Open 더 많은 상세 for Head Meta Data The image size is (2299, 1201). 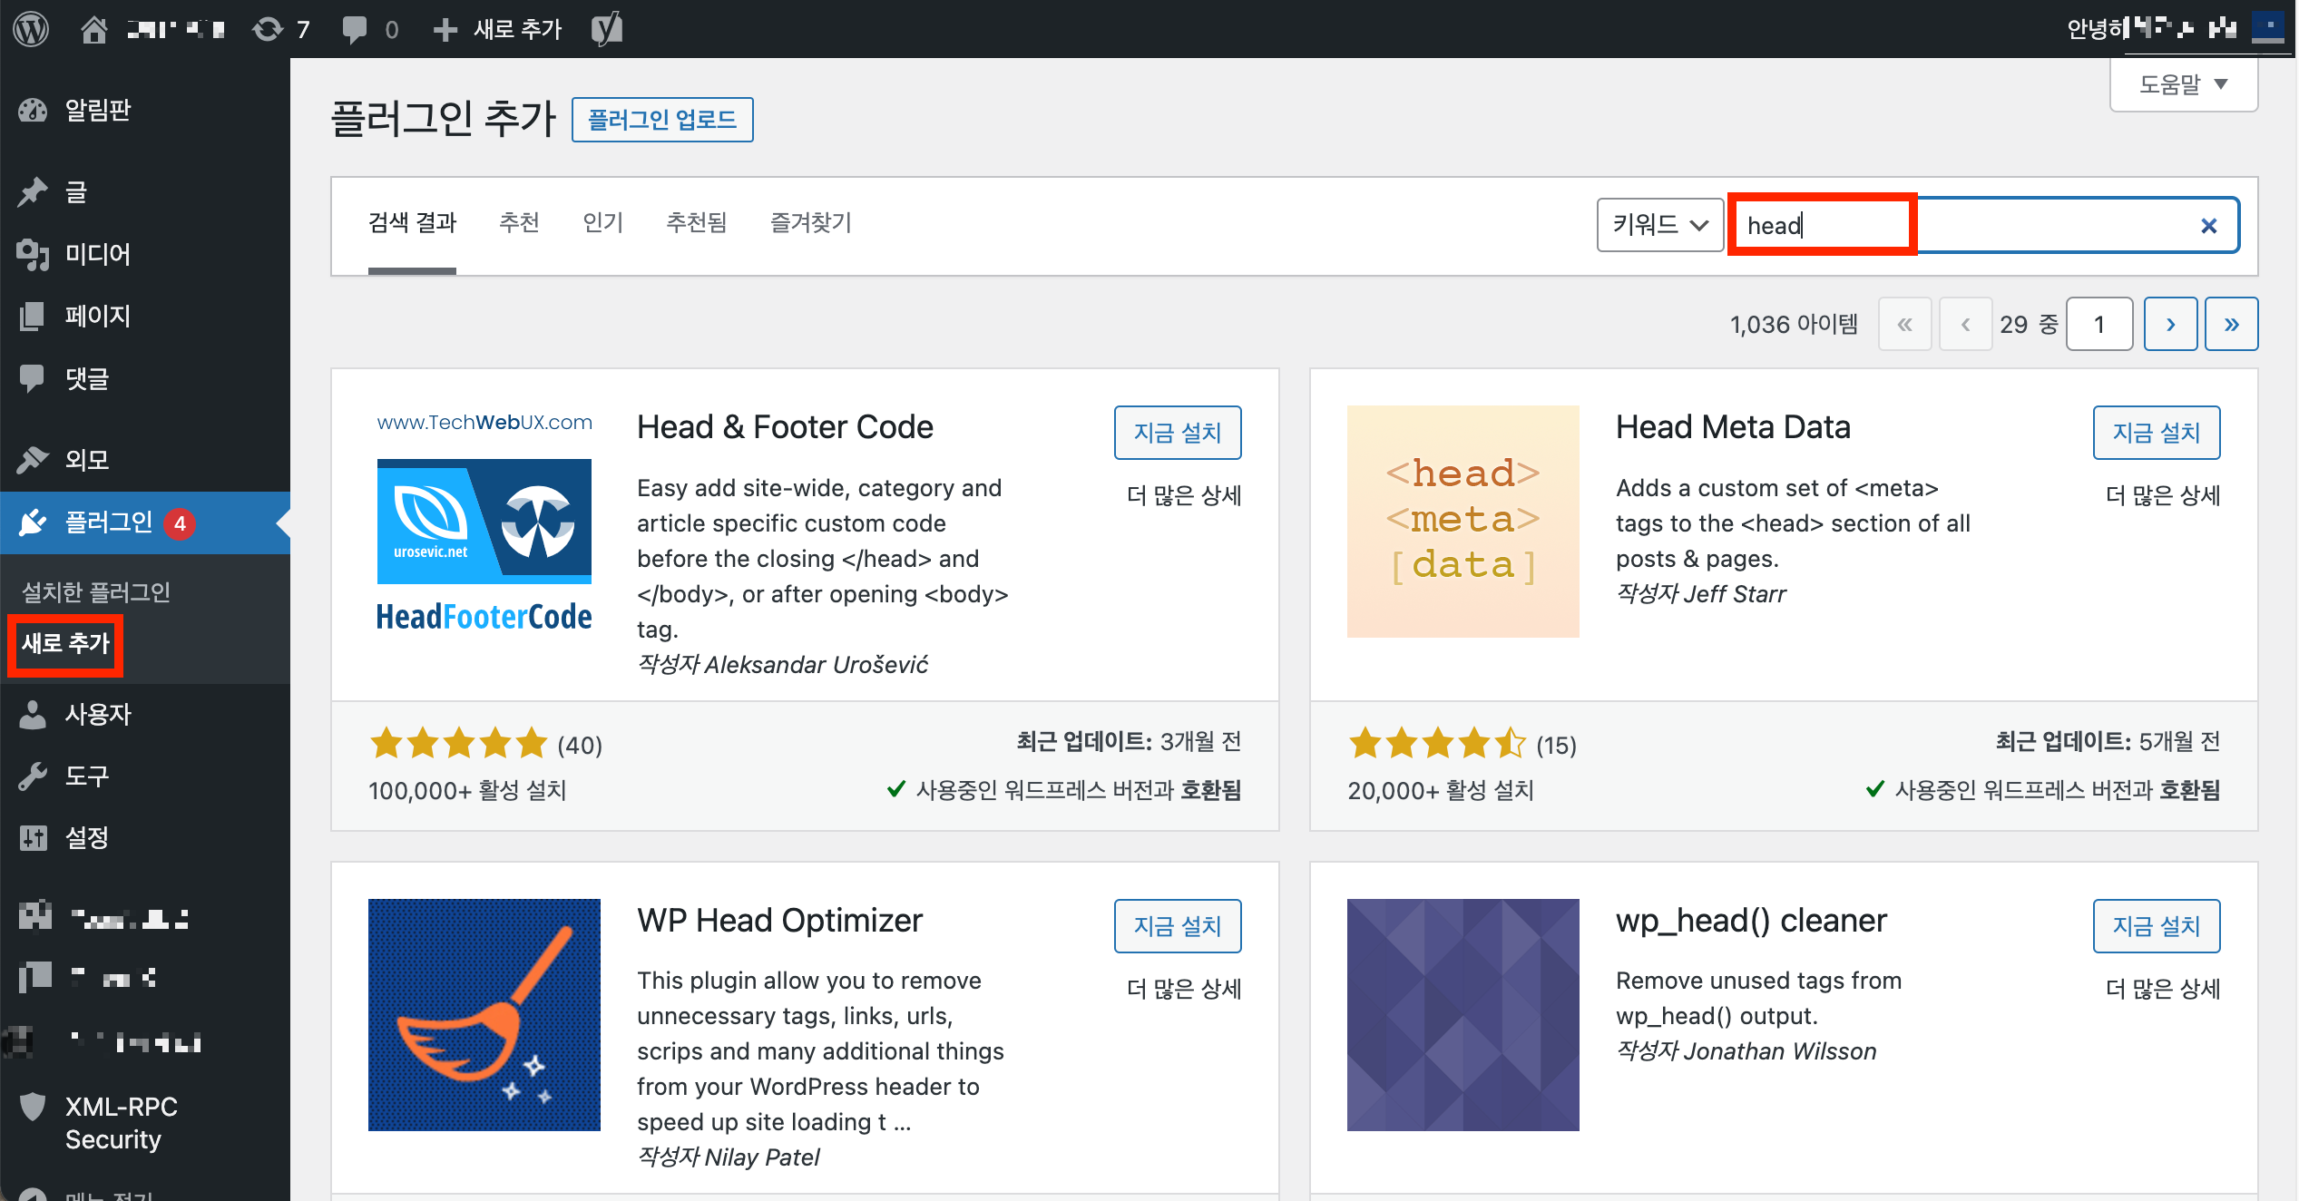point(2162,495)
